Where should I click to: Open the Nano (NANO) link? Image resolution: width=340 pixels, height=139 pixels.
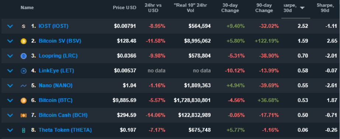pos(56,85)
